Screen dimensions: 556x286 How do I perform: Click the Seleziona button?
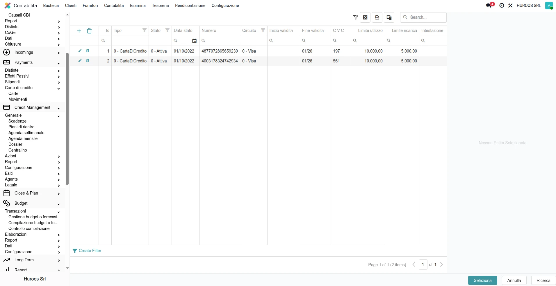(x=482, y=280)
